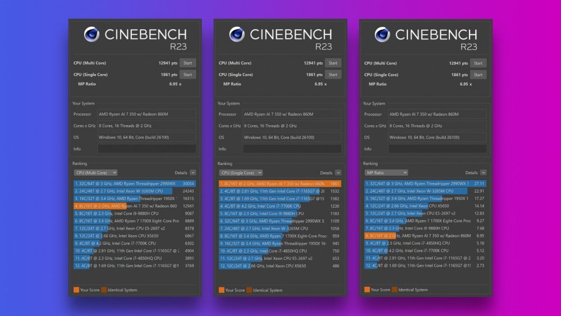Expand Details arrow beside the Multi Core ranking
561x316 pixels.
(x=193, y=173)
